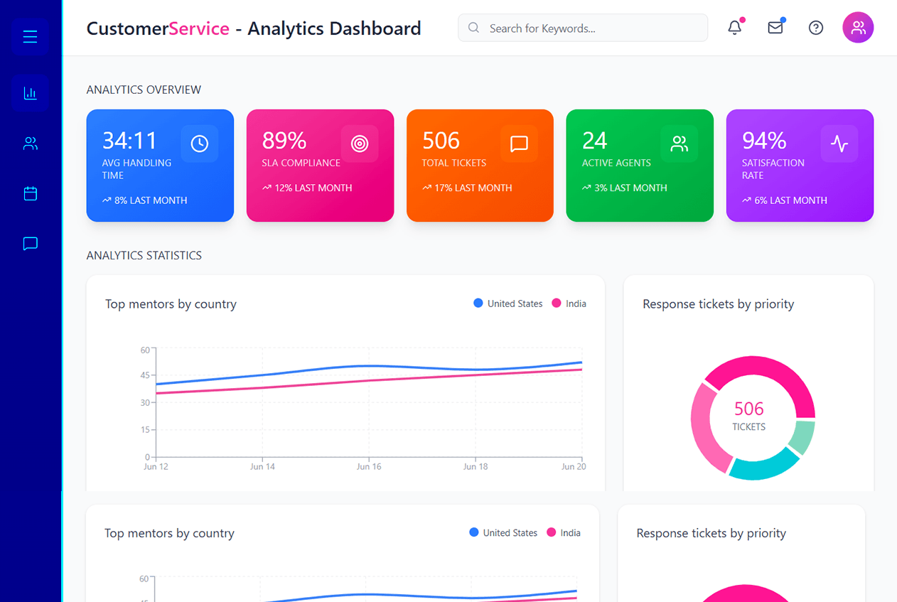Open the hamburger menu in sidebar
This screenshot has width=897, height=602.
30,37
